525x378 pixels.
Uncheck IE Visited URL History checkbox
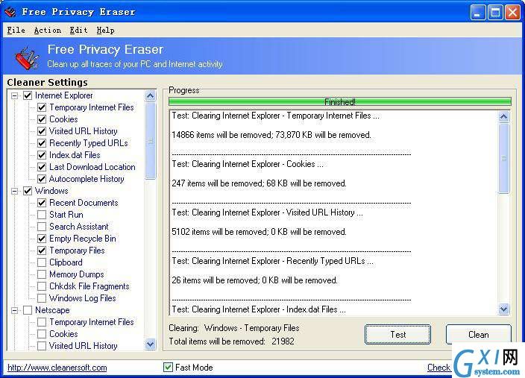pyautogui.click(x=42, y=131)
